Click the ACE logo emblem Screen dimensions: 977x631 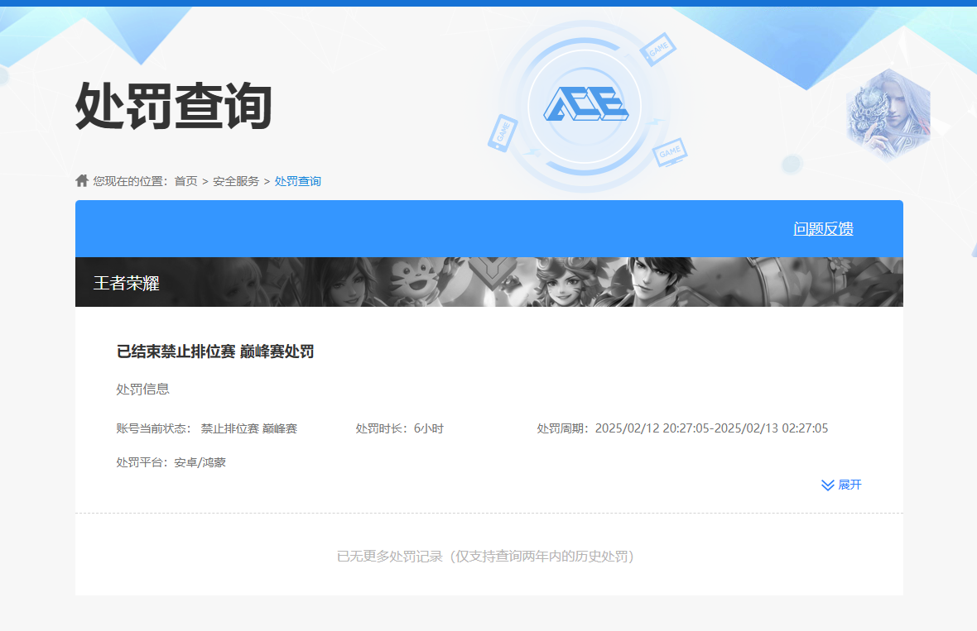pyautogui.click(x=585, y=104)
